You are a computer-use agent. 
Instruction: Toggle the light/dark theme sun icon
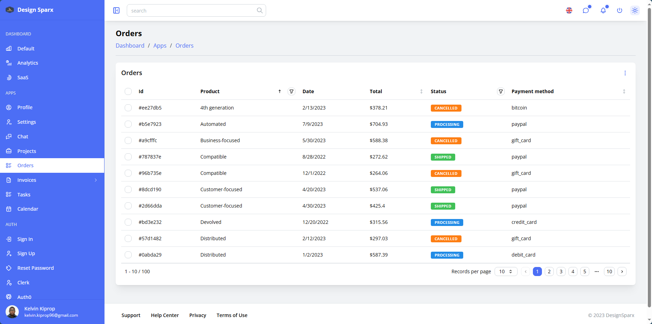pyautogui.click(x=635, y=10)
